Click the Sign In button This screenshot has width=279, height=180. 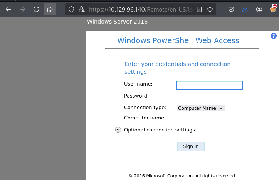pos(191,146)
